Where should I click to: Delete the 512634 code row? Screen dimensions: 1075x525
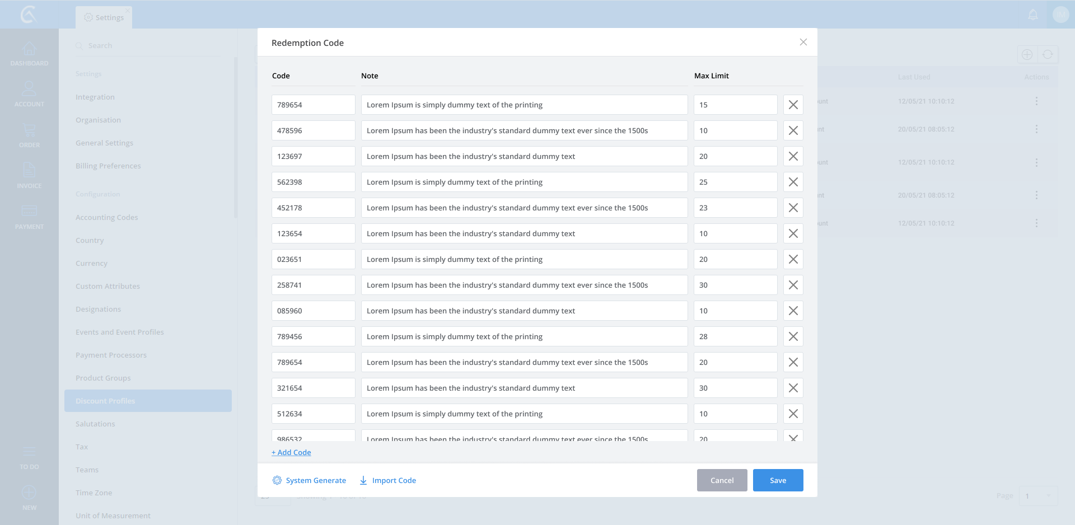pos(793,414)
